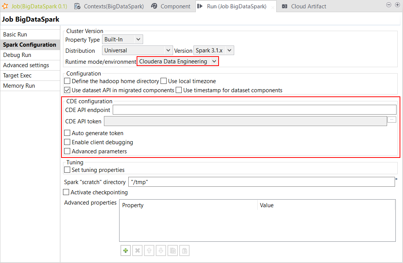Open Version Spark 3.1.x dropdown
The image size is (403, 263).
click(214, 50)
